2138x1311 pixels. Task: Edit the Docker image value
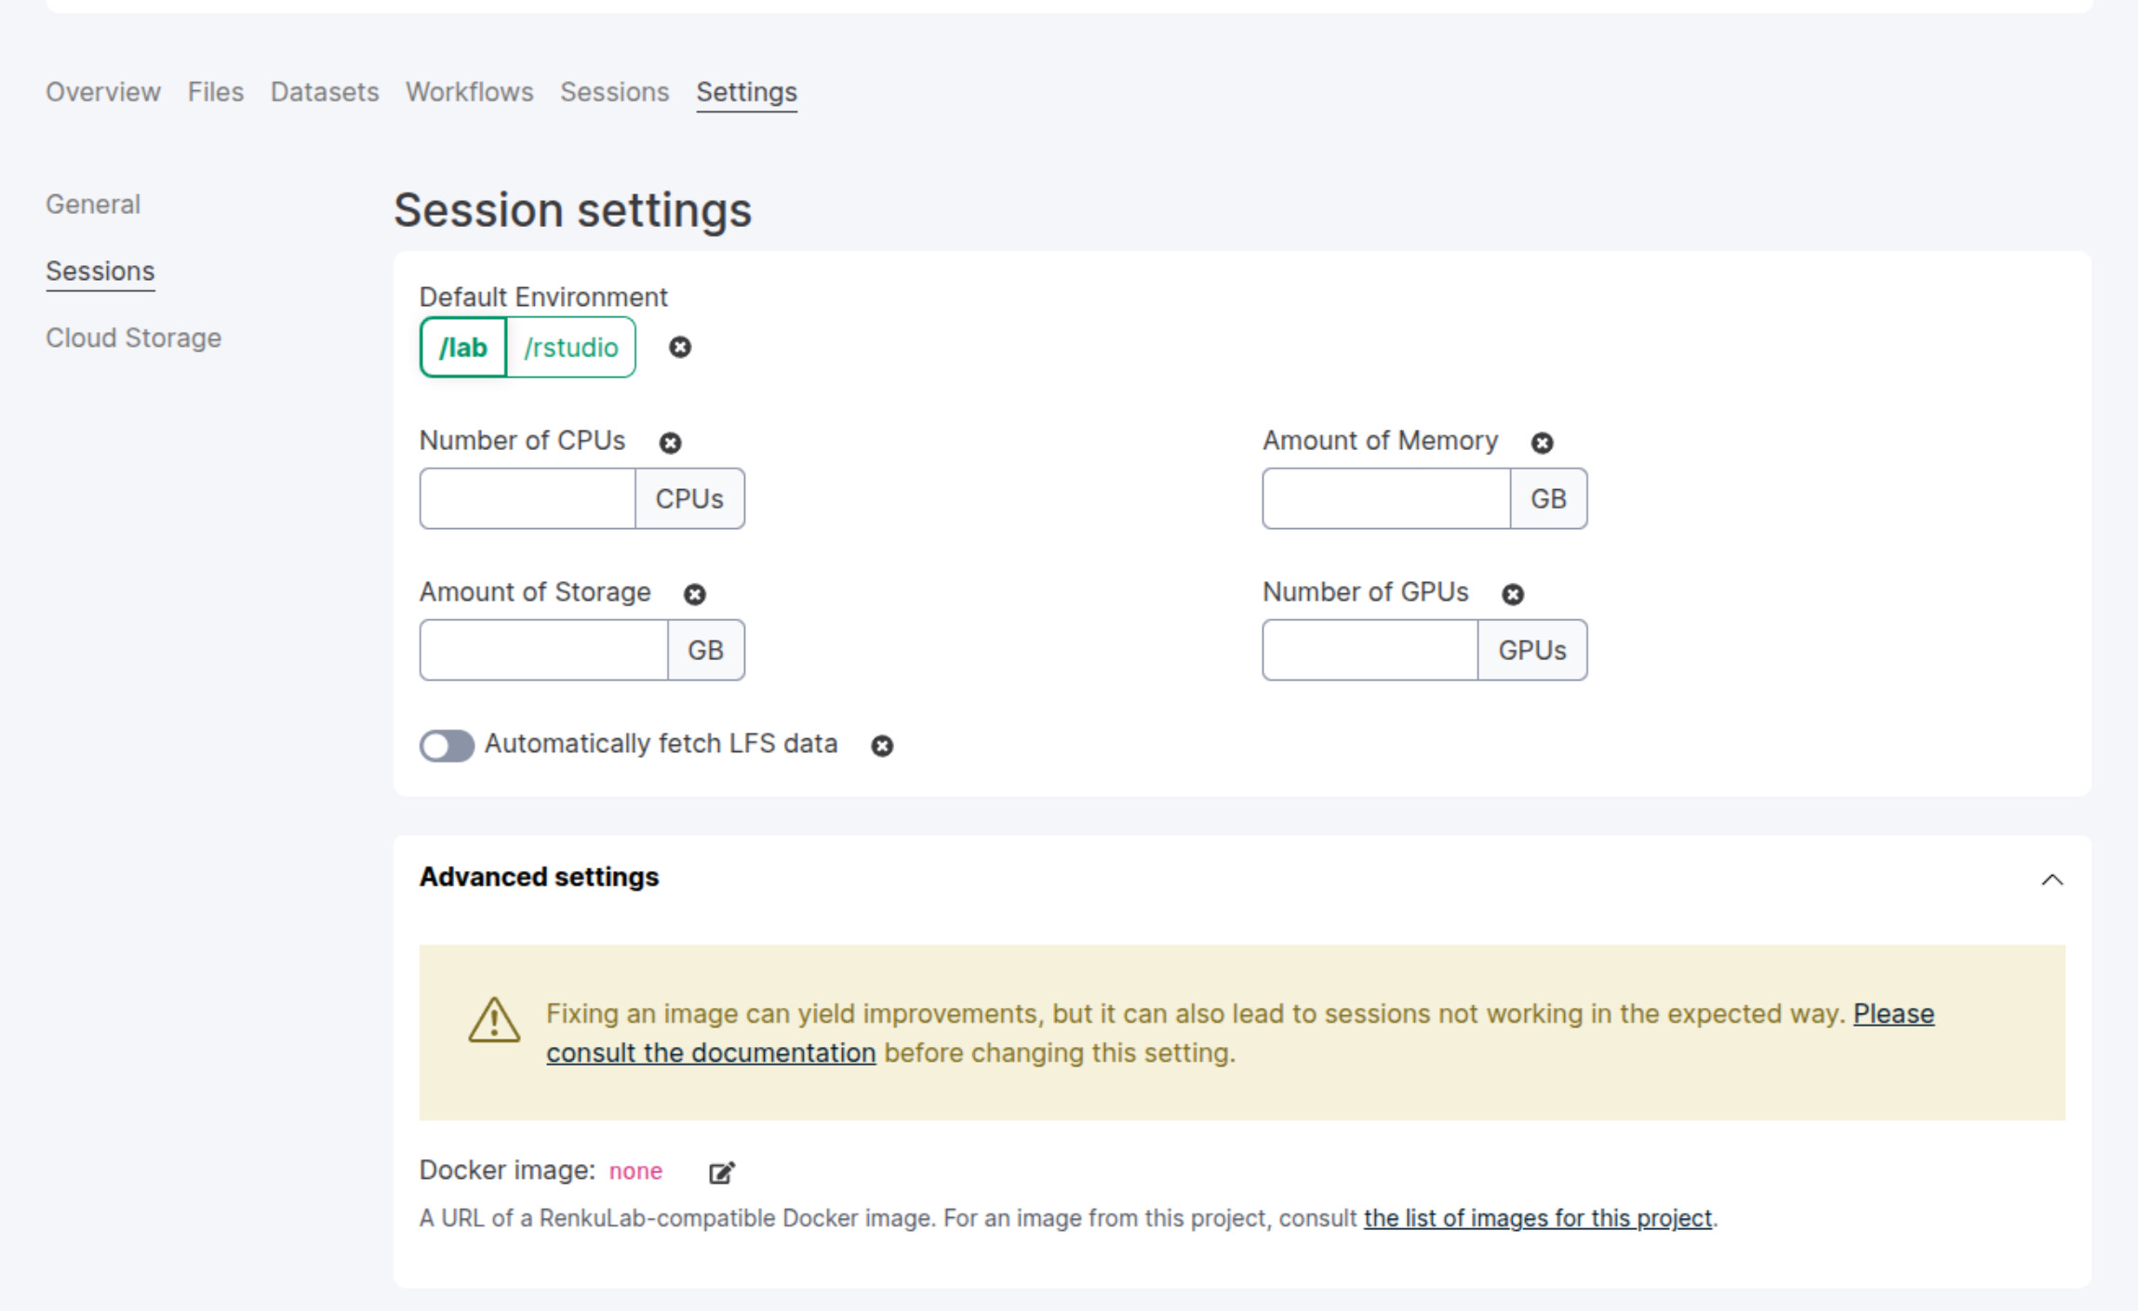(x=721, y=1172)
